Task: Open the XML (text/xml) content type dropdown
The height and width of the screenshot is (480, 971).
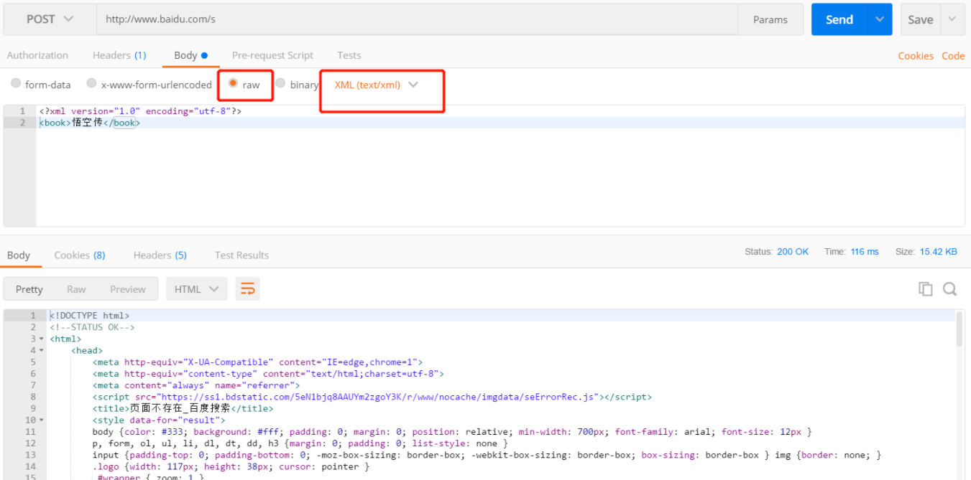Action: pos(376,85)
